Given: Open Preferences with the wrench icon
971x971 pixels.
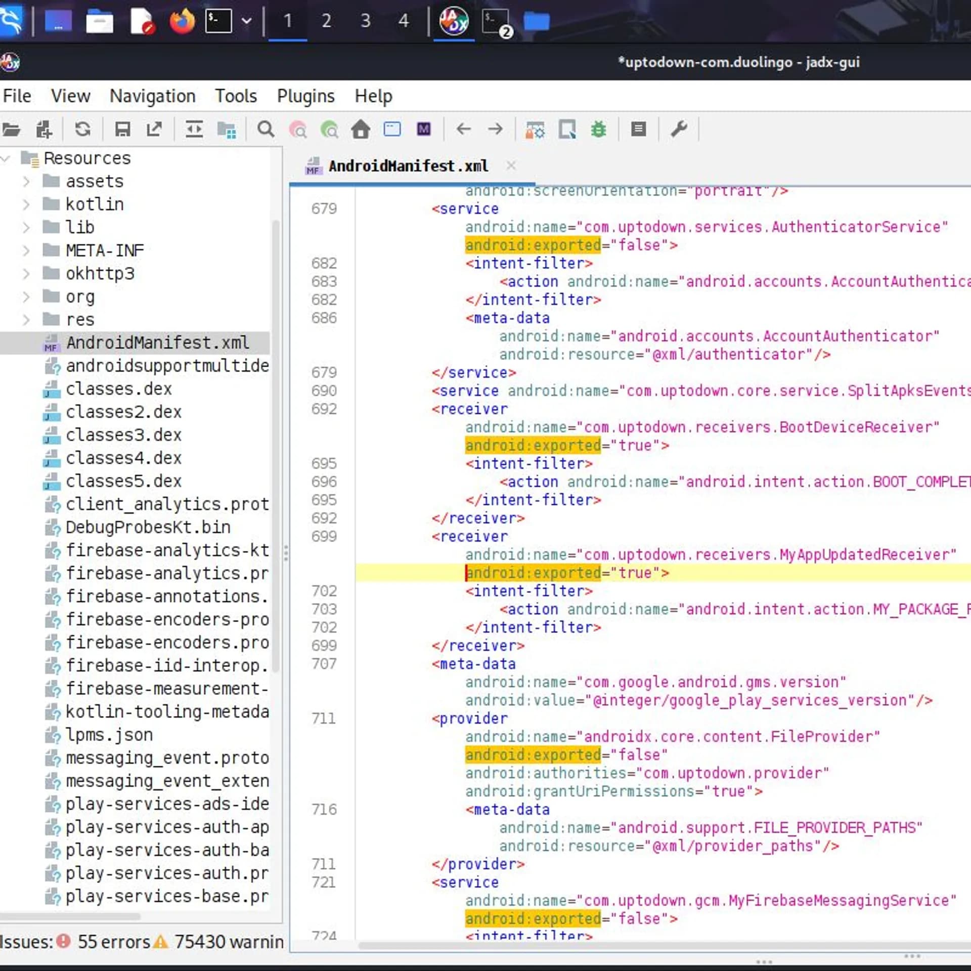Looking at the screenshot, I should point(679,129).
